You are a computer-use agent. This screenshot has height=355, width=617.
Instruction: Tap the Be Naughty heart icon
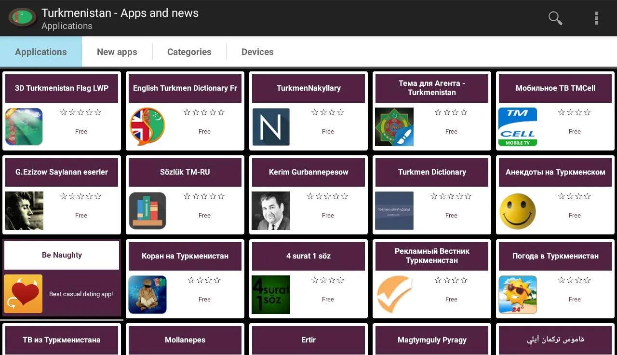point(23,294)
